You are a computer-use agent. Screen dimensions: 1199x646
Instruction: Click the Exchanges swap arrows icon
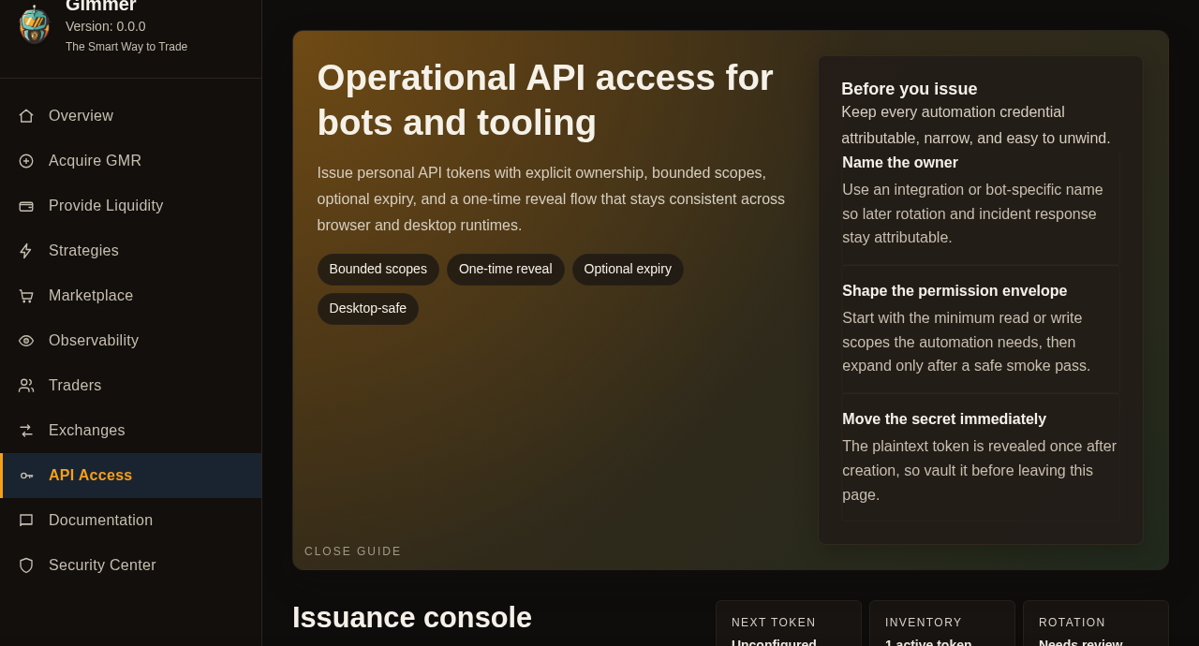pyautogui.click(x=26, y=431)
